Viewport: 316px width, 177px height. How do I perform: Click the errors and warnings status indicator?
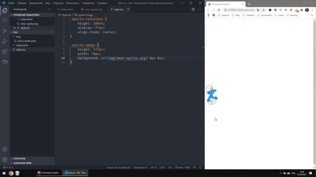click(x=8, y=167)
